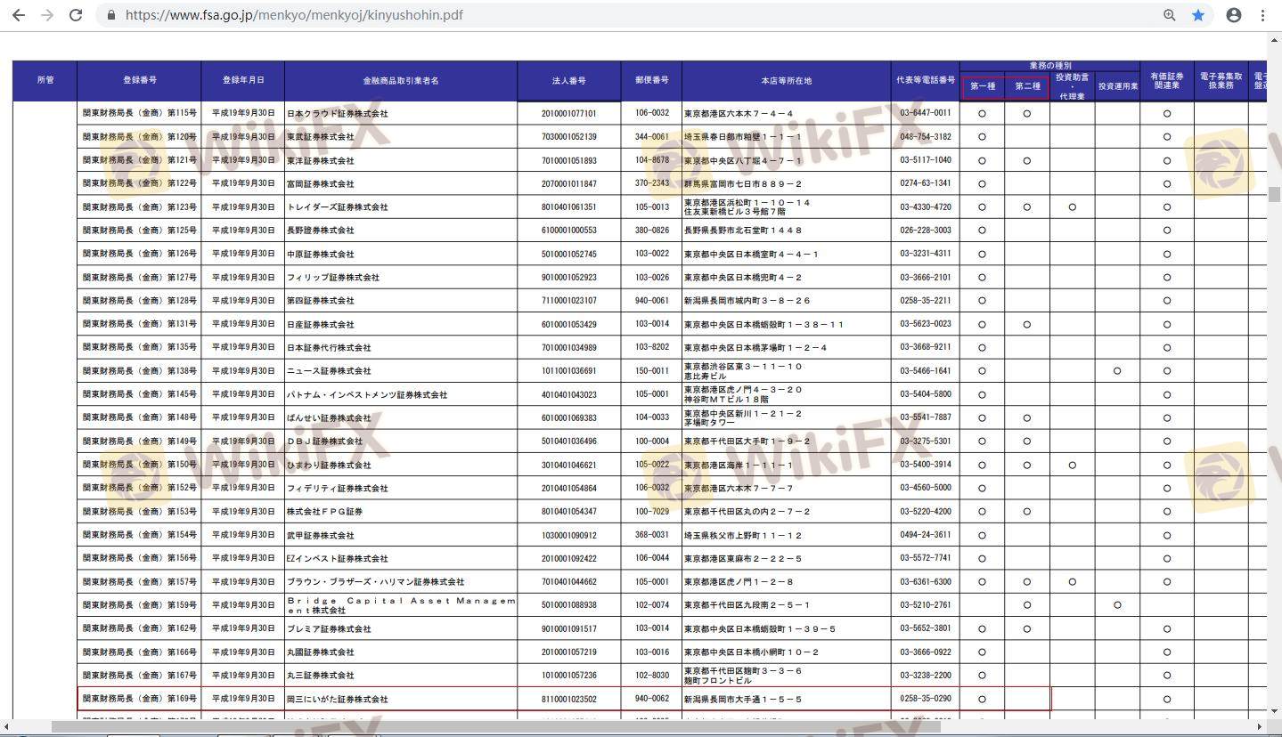1282x737 pixels.
Task: Reload the PDF page
Action: (76, 15)
